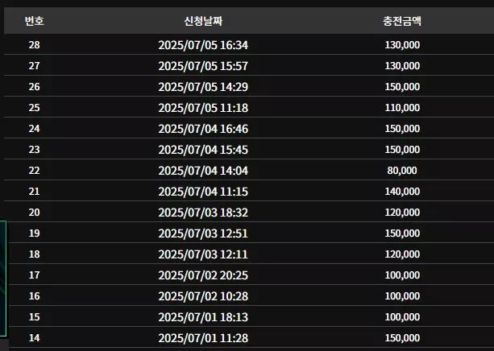Click date 2025/07/04 16:46
The image size is (494, 351).
click(203, 129)
